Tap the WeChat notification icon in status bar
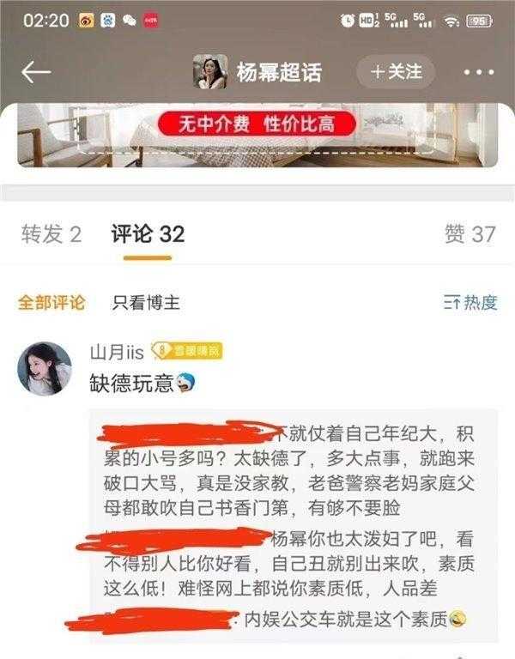515x659 pixels. pyautogui.click(x=129, y=21)
